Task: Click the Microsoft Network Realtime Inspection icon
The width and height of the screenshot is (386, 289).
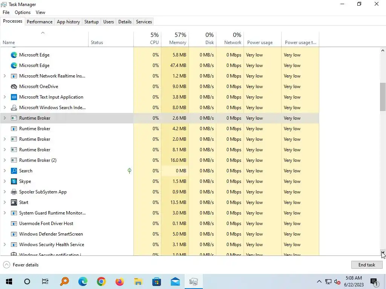Action: (14, 76)
